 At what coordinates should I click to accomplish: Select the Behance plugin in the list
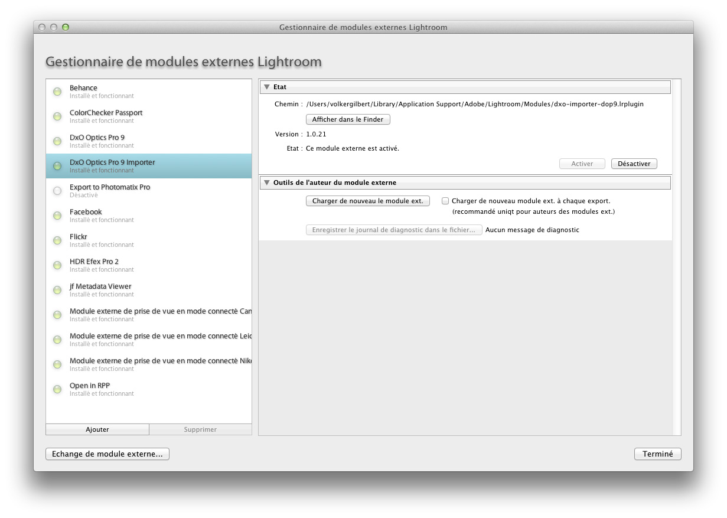tap(149, 92)
